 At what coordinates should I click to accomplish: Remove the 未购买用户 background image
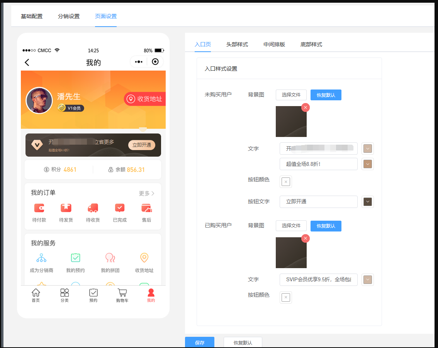306,107
